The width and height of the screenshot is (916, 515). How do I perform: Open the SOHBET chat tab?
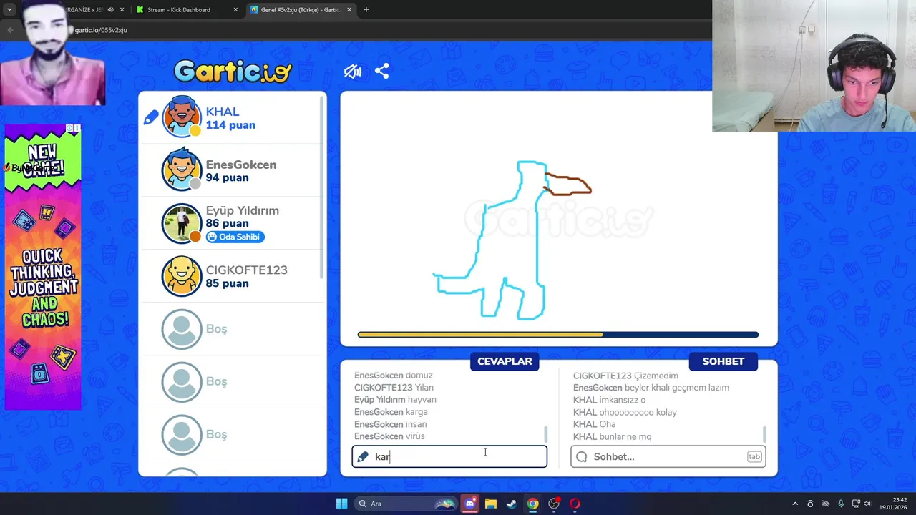pyautogui.click(x=723, y=361)
